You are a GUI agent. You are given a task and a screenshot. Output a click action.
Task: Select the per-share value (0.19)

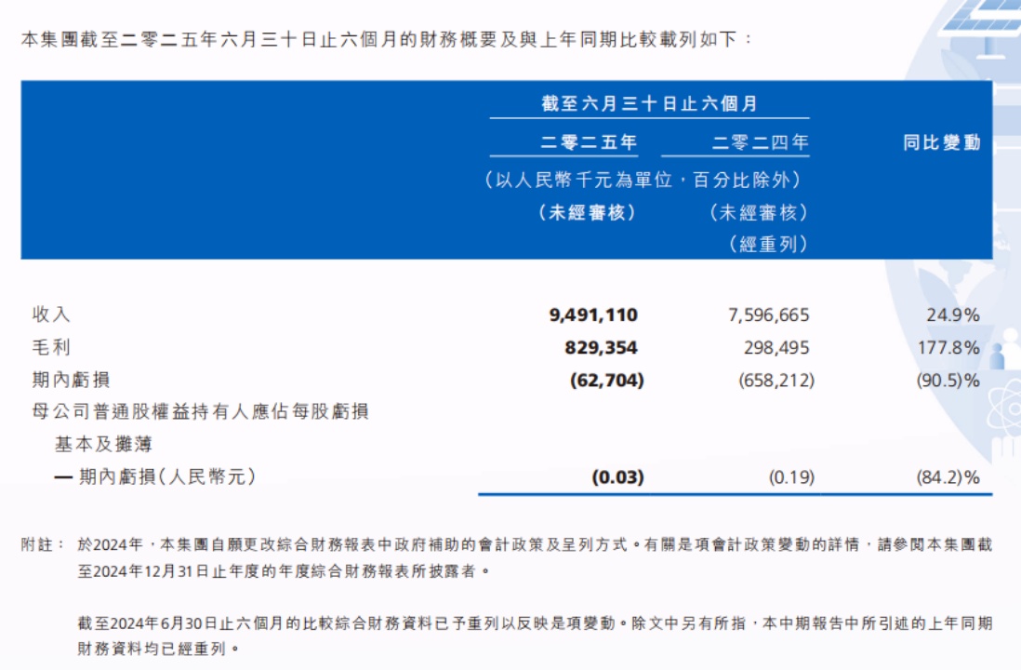point(791,477)
